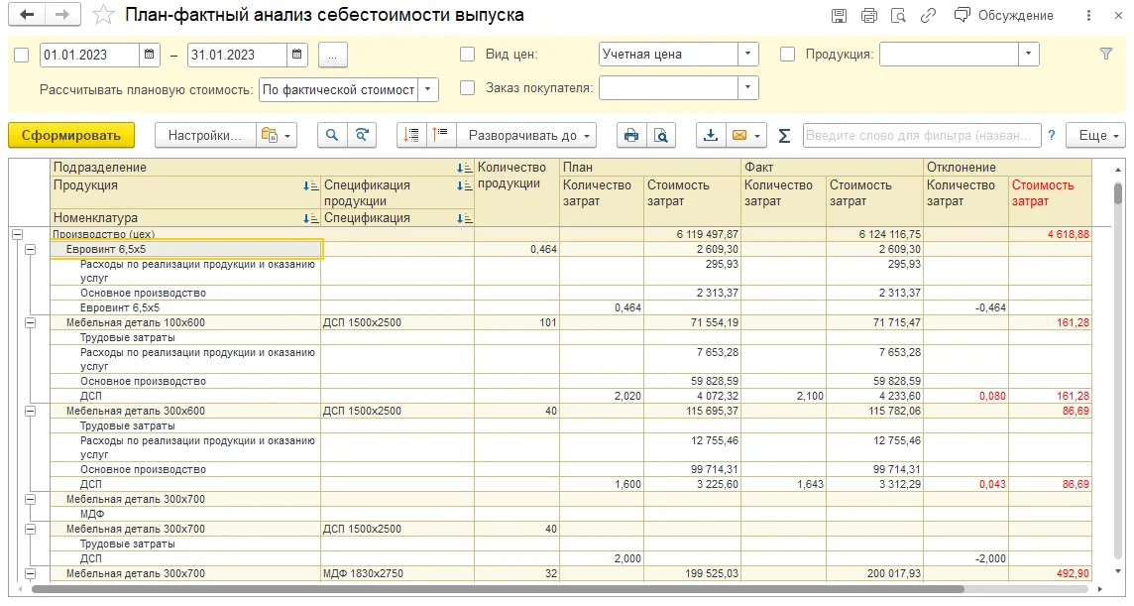This screenshot has height=606, width=1134.
Task: Click the title bar diskette save icon
Action: 839,16
